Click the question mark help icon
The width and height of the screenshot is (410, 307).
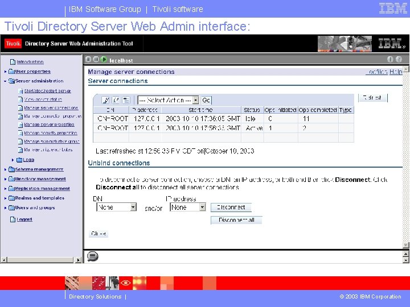pyautogui.click(x=399, y=60)
